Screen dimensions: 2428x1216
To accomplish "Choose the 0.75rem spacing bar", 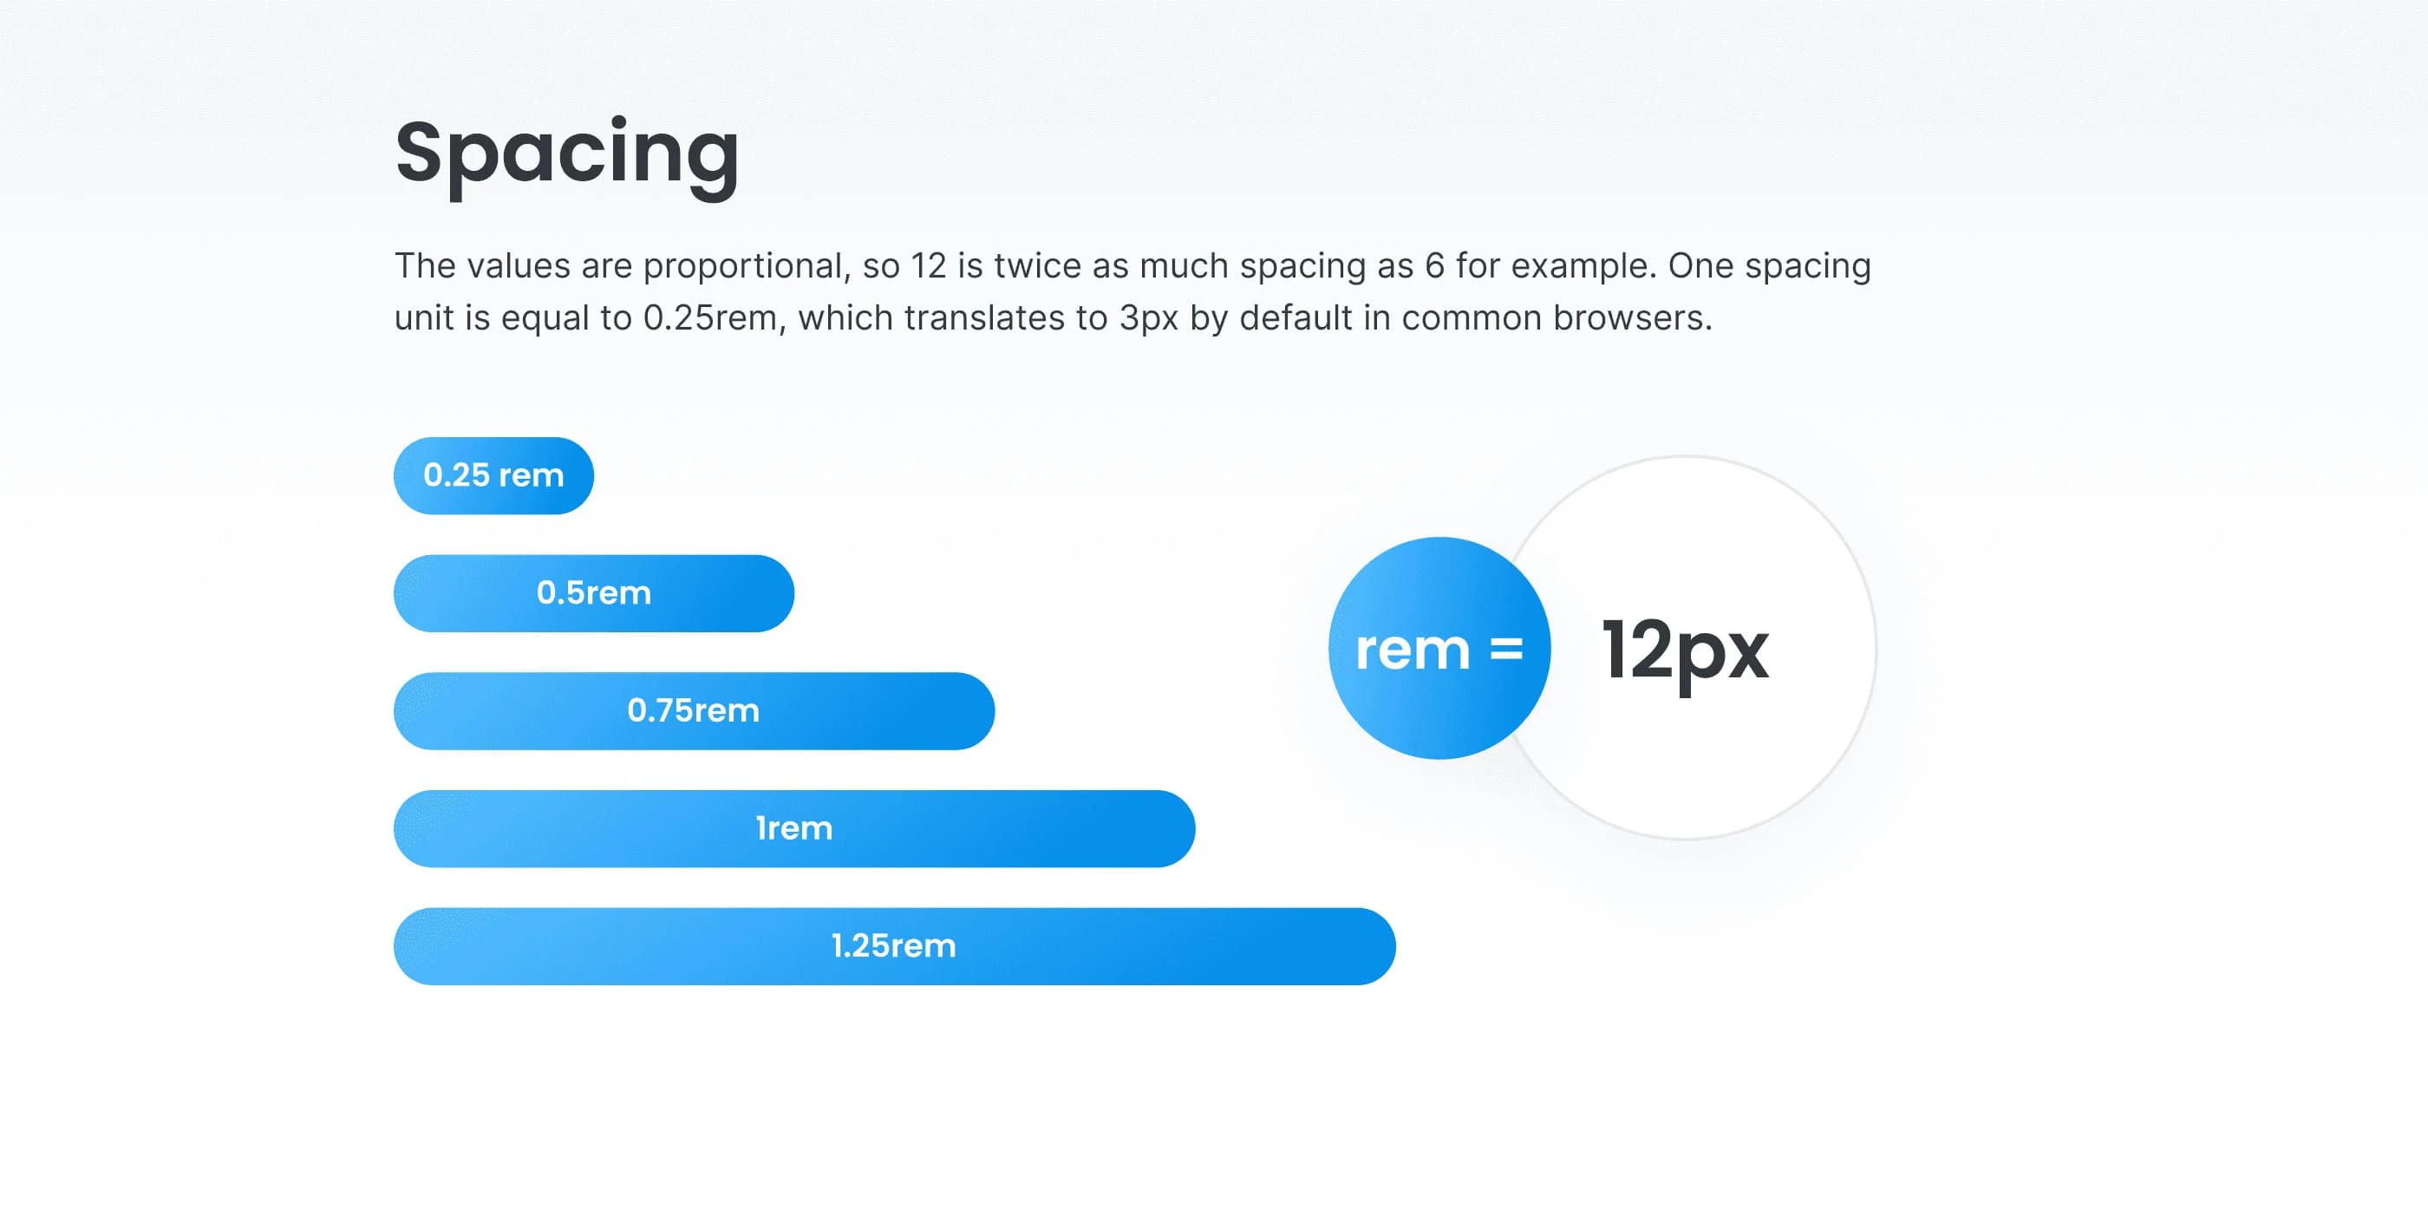I will tap(694, 710).
